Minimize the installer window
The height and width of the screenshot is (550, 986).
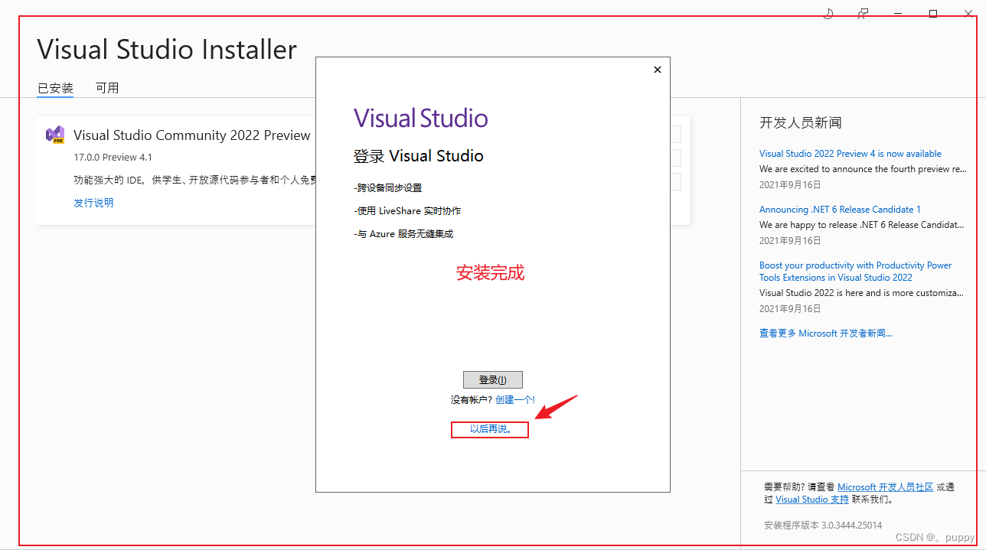coord(896,13)
